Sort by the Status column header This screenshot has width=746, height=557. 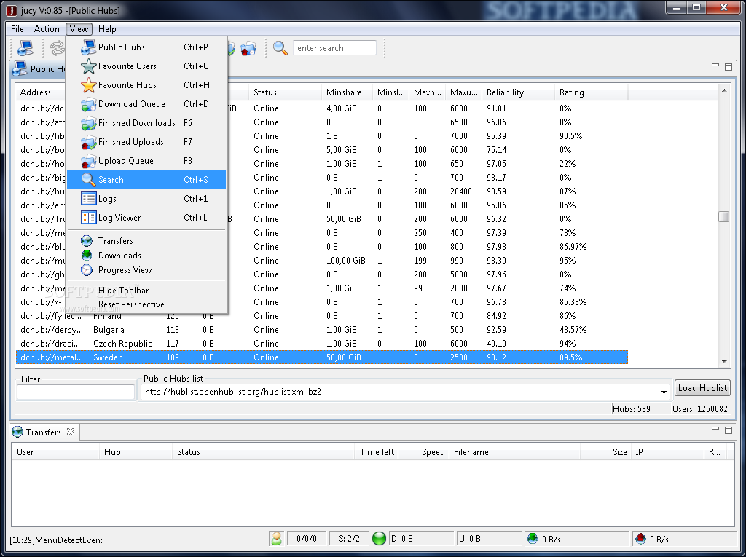(285, 92)
